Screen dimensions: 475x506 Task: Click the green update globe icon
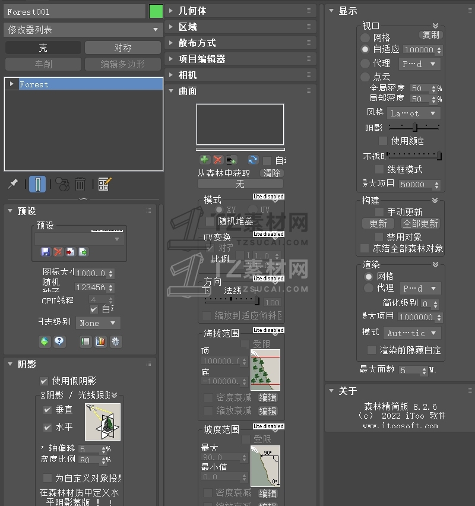(x=45, y=341)
